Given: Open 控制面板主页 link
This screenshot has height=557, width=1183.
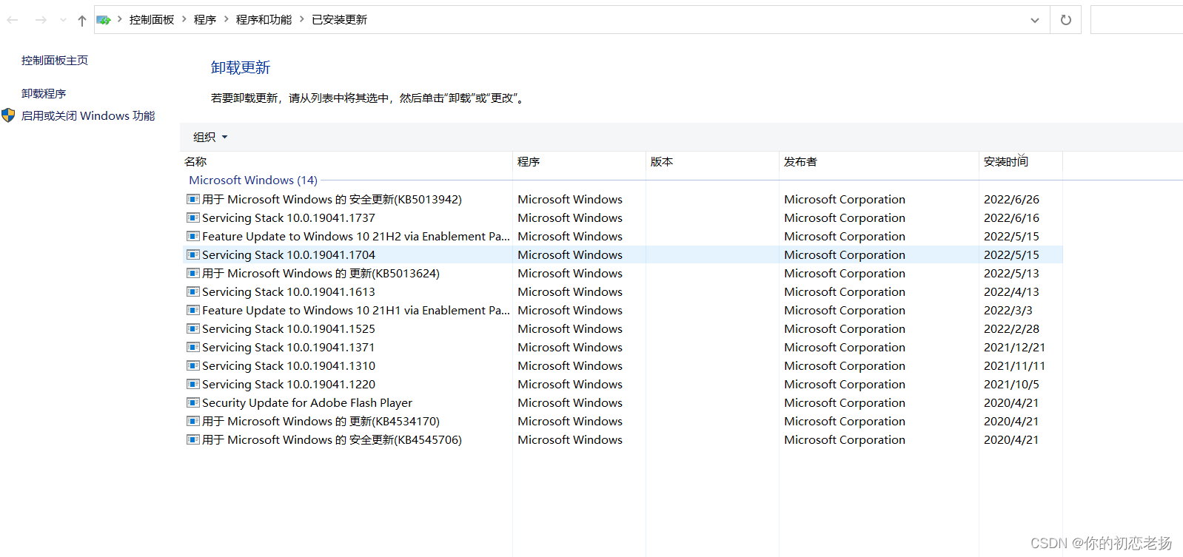Looking at the screenshot, I should (x=55, y=61).
